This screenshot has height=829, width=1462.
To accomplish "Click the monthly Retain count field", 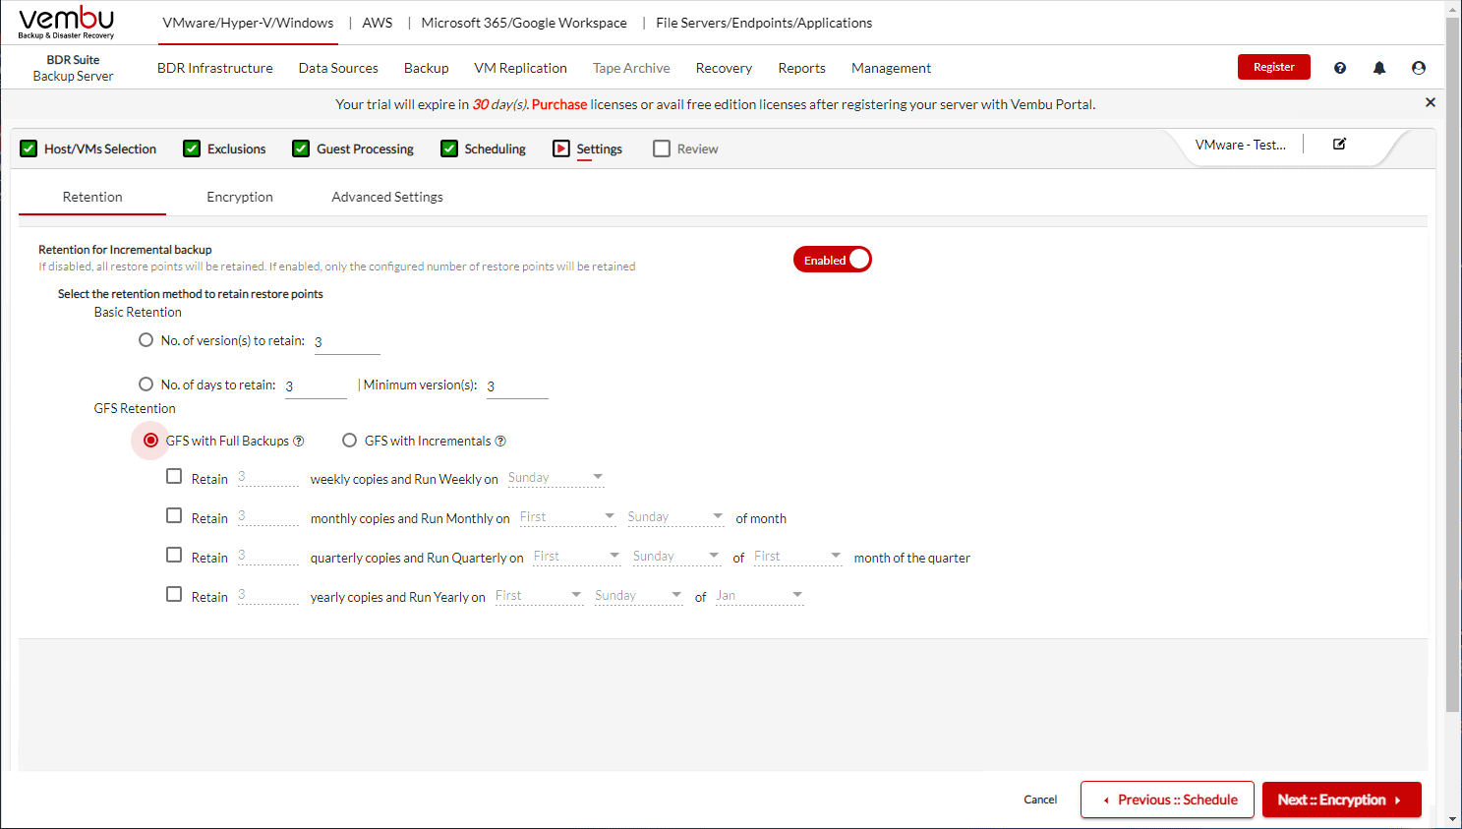I will point(268,516).
